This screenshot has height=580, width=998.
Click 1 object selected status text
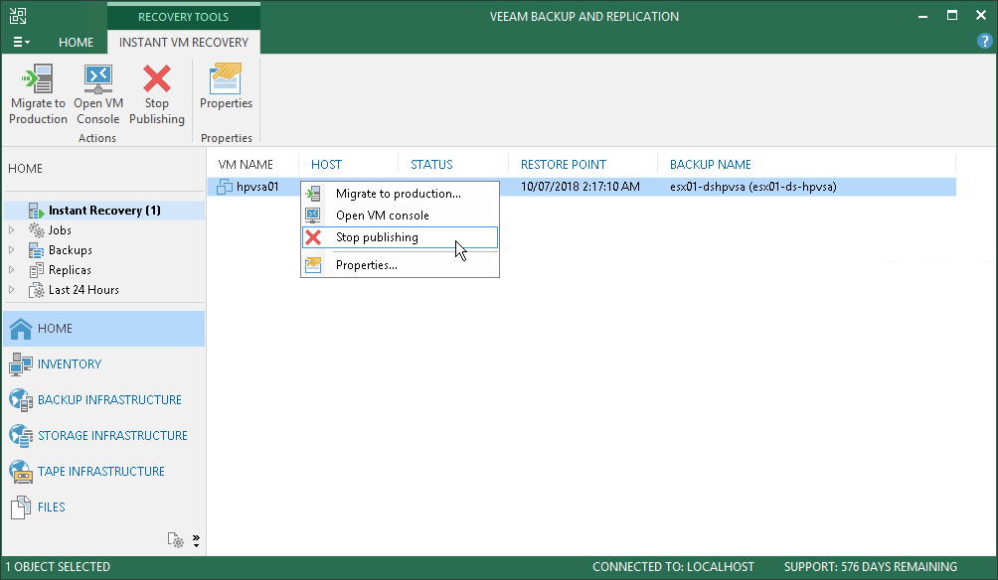(58, 567)
